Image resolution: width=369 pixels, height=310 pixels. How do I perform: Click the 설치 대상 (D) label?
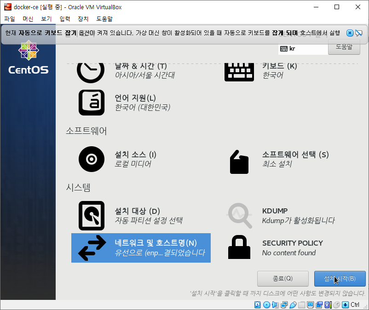[x=137, y=211]
